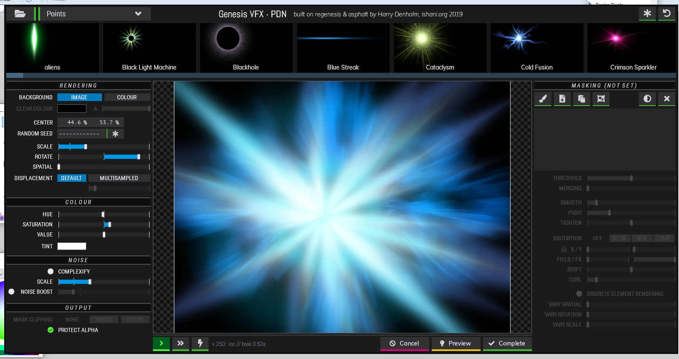Cancel the effect dialog

(404, 343)
